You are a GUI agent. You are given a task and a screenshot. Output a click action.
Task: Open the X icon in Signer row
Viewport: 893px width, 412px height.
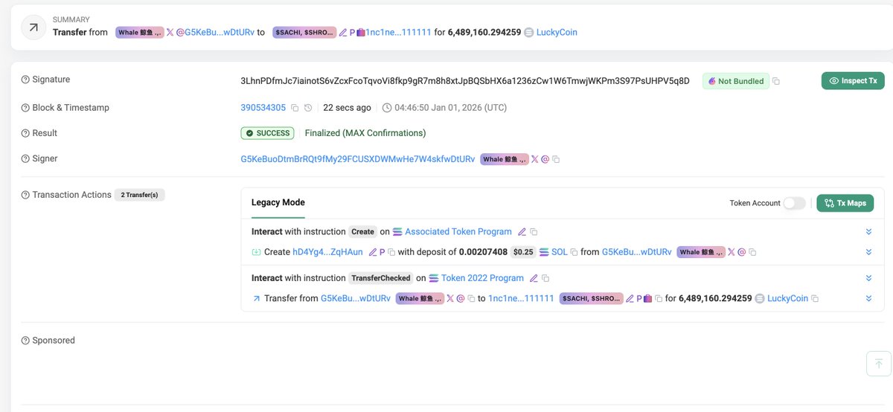(x=534, y=159)
